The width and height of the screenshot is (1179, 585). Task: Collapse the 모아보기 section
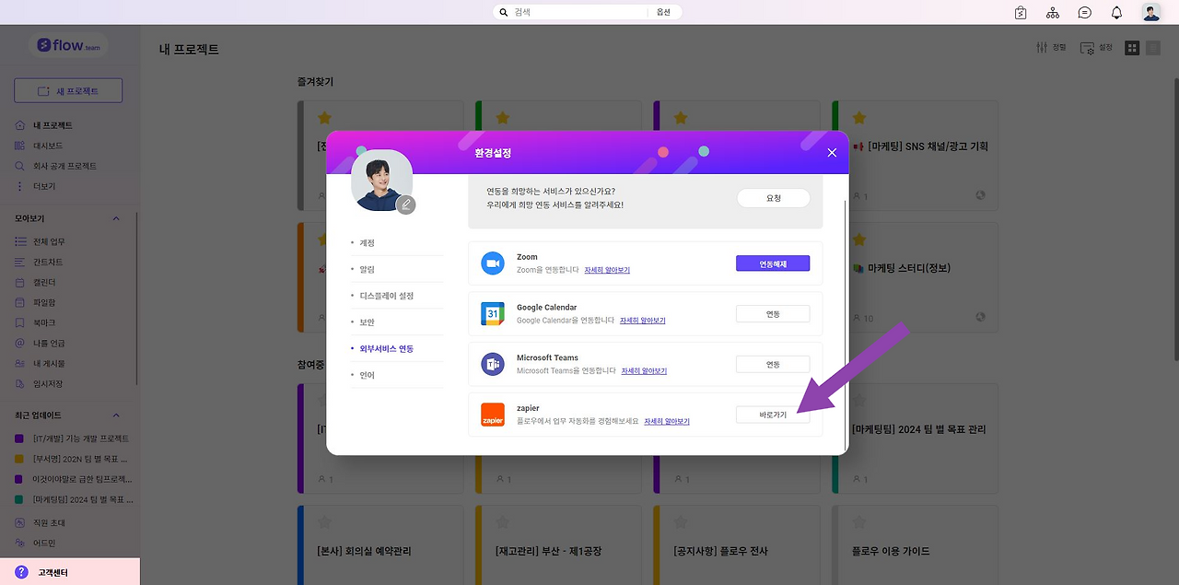(115, 218)
